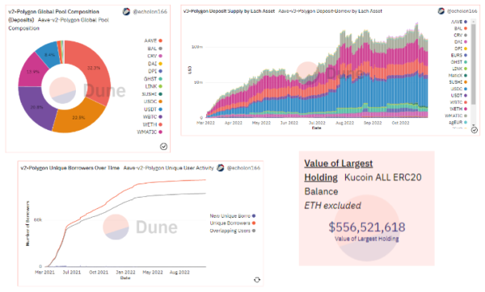Screen dimensions: 485x292
Task: Toggle MaticX series in the Deposit Supply legend
Action: point(458,75)
